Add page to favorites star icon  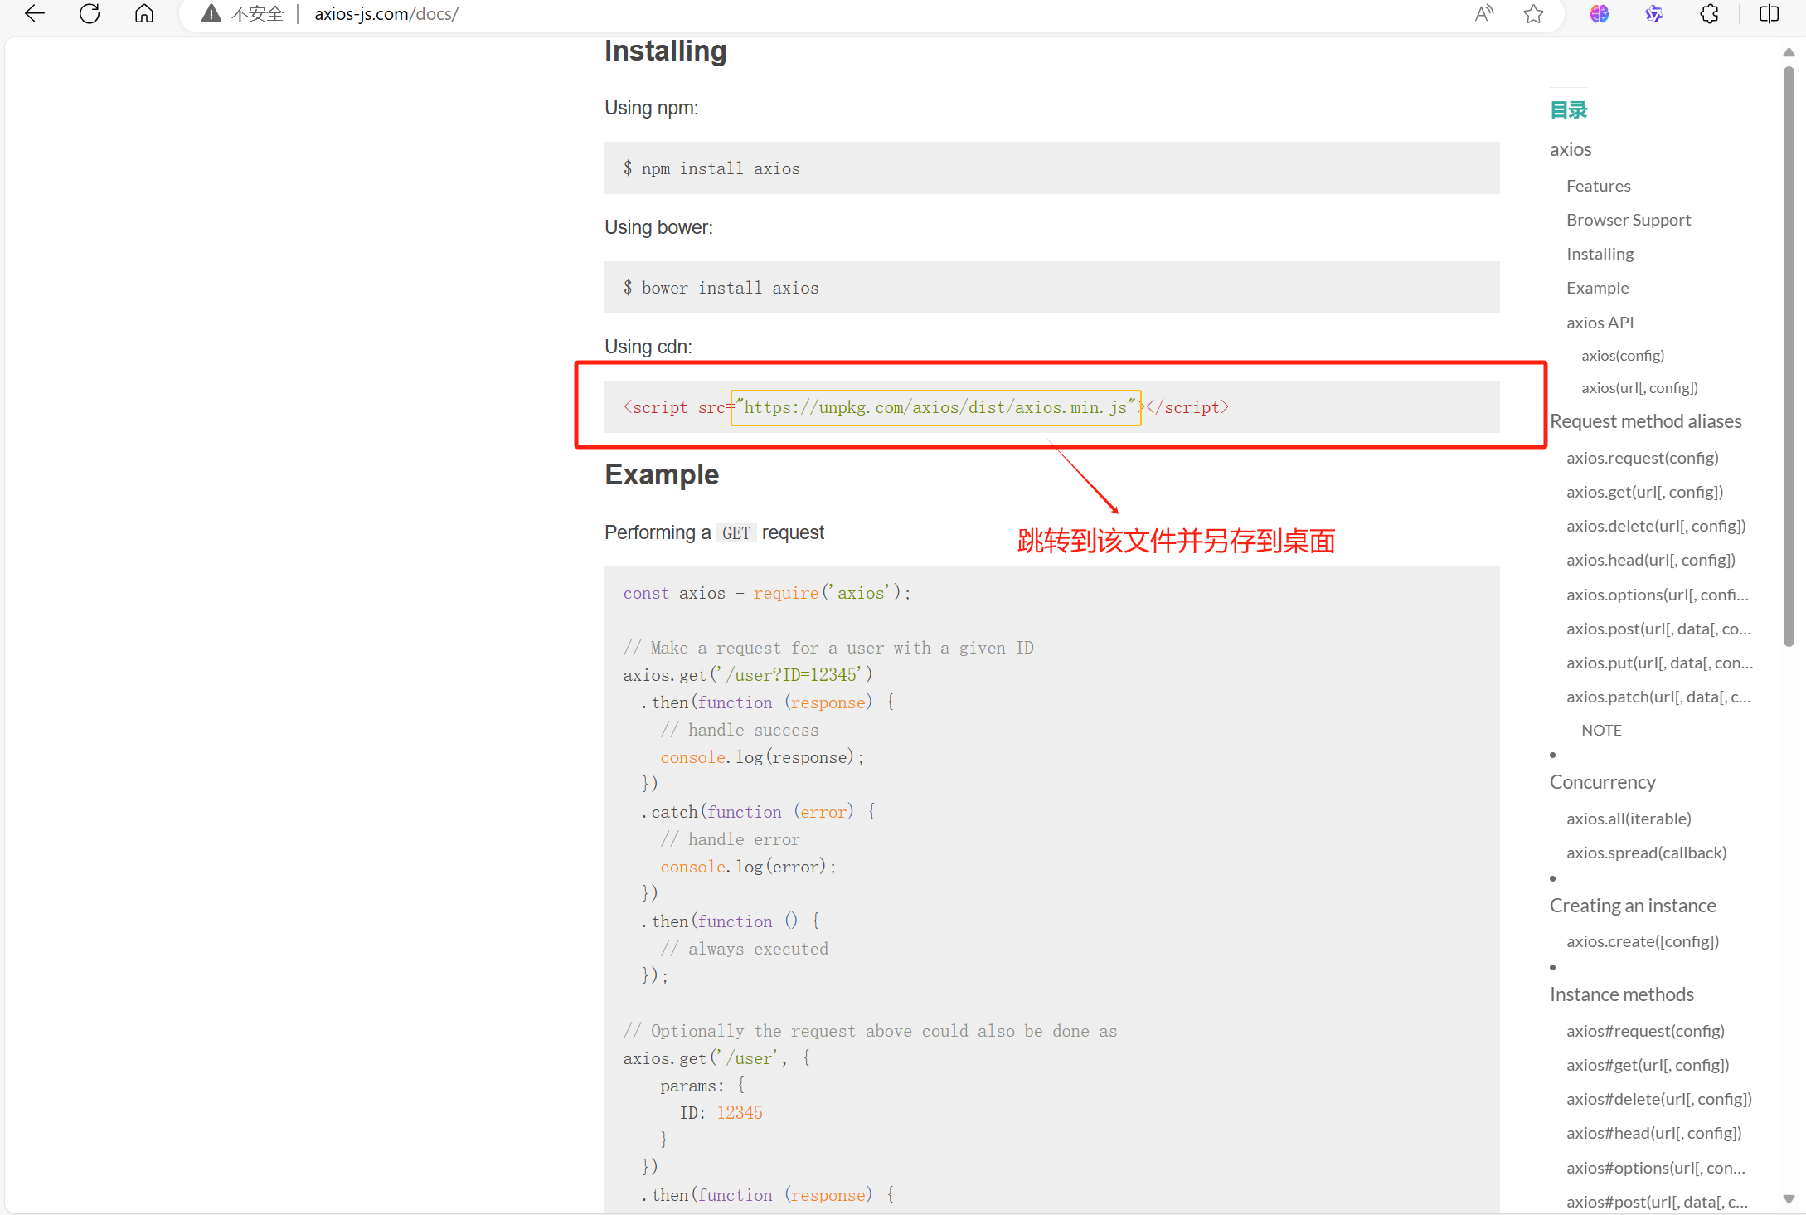(1534, 13)
